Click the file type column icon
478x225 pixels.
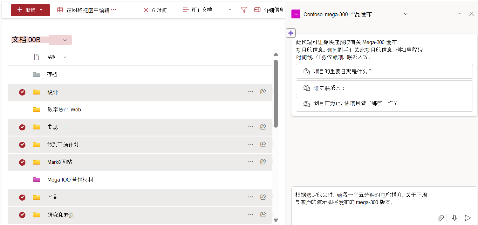coord(37,57)
